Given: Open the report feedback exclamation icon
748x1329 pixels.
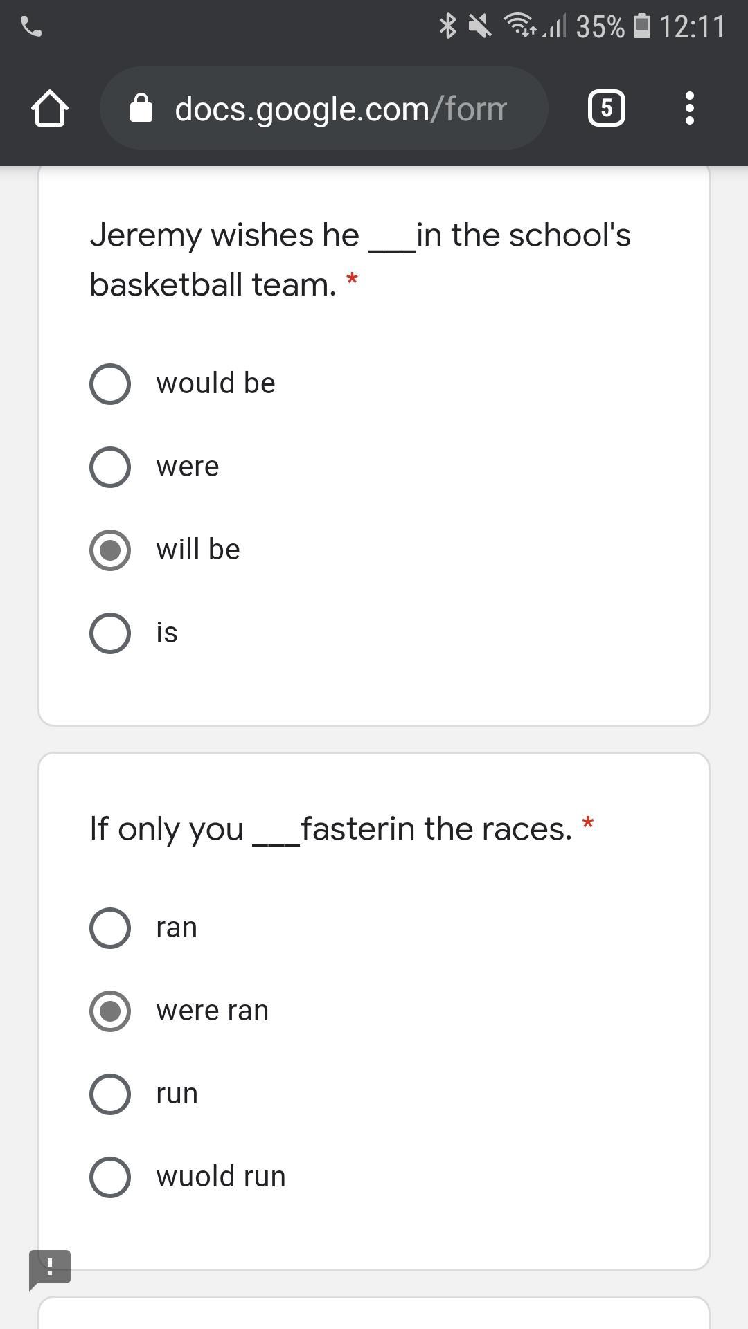Looking at the screenshot, I should click(x=49, y=1269).
